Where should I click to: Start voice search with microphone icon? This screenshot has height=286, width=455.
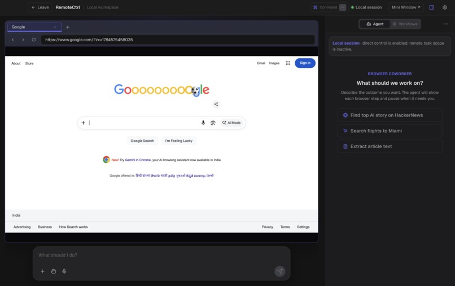point(203,123)
